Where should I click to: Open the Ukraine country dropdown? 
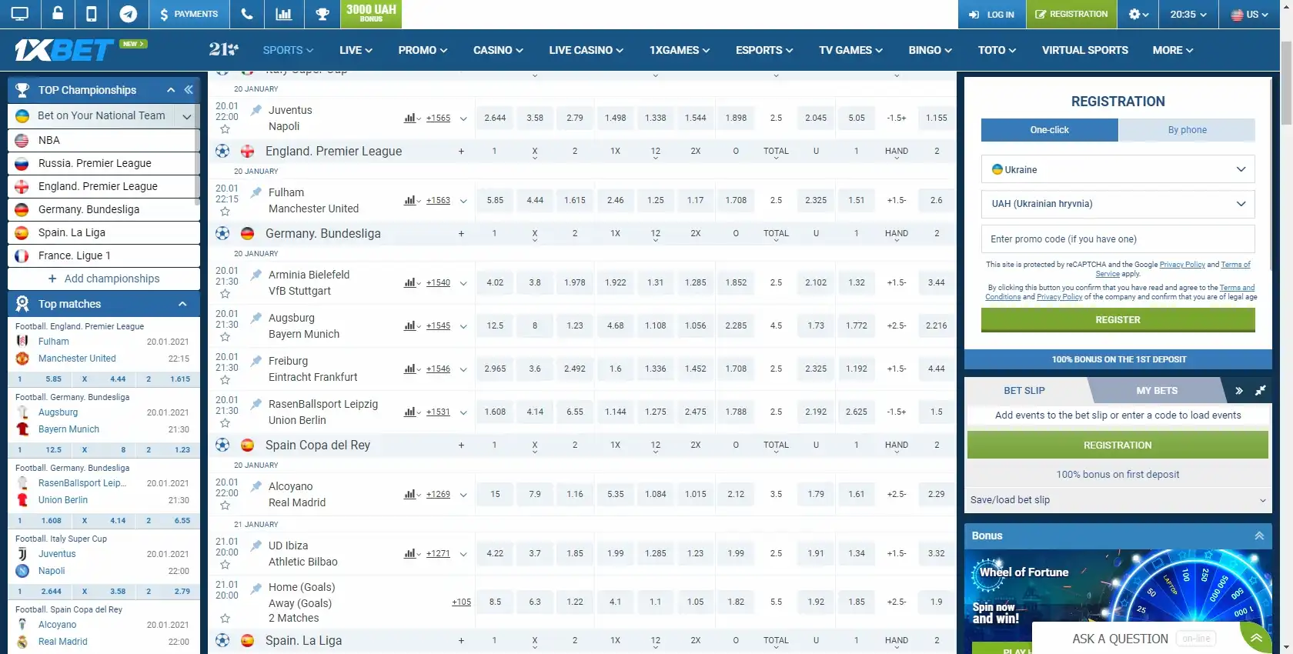[1118, 169]
